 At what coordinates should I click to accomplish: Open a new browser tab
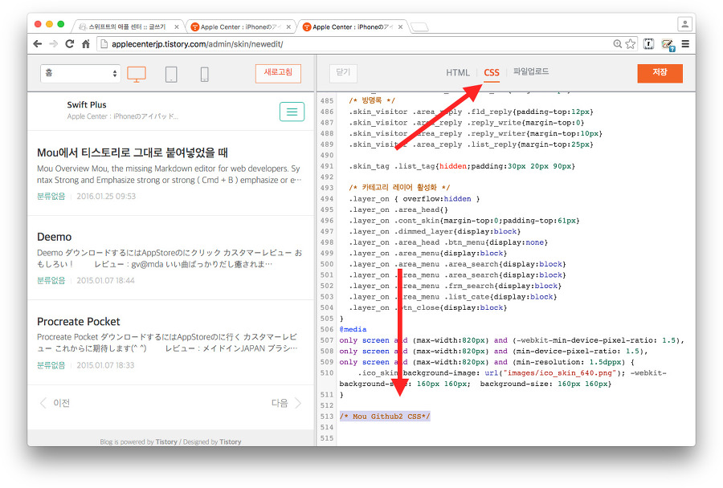coord(419,27)
